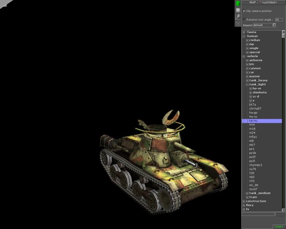Select chi-ha57 in the entity list
The image size is (286, 229).
point(255,109)
